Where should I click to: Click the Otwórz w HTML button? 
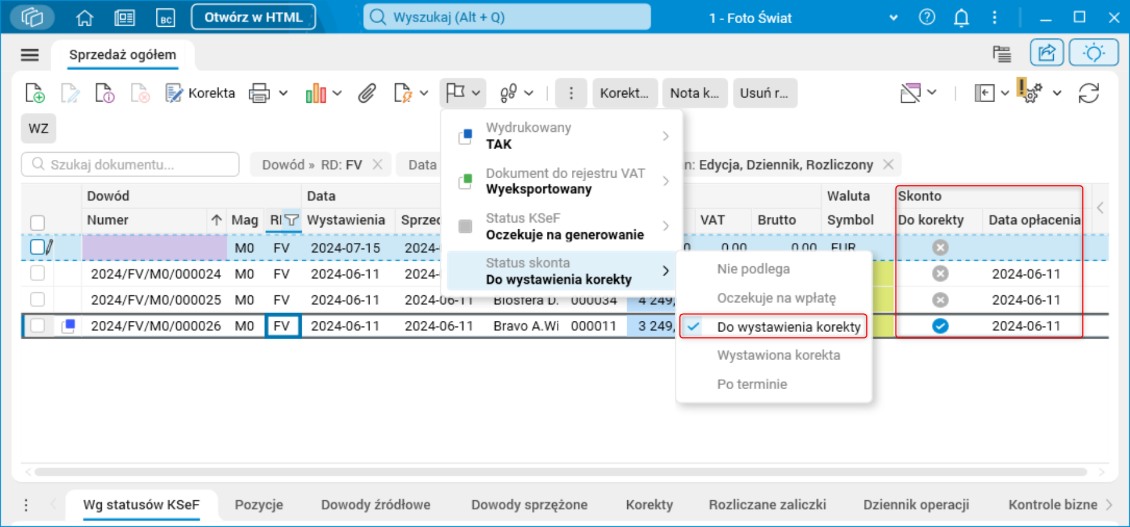(x=253, y=17)
